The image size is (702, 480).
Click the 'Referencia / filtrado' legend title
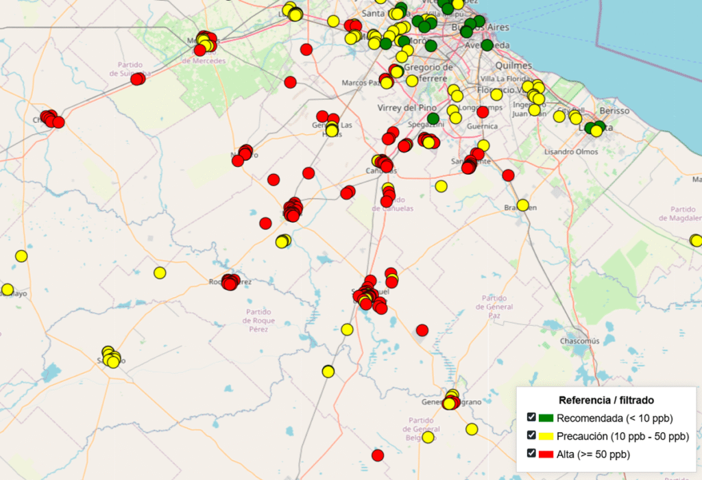pos(606,400)
